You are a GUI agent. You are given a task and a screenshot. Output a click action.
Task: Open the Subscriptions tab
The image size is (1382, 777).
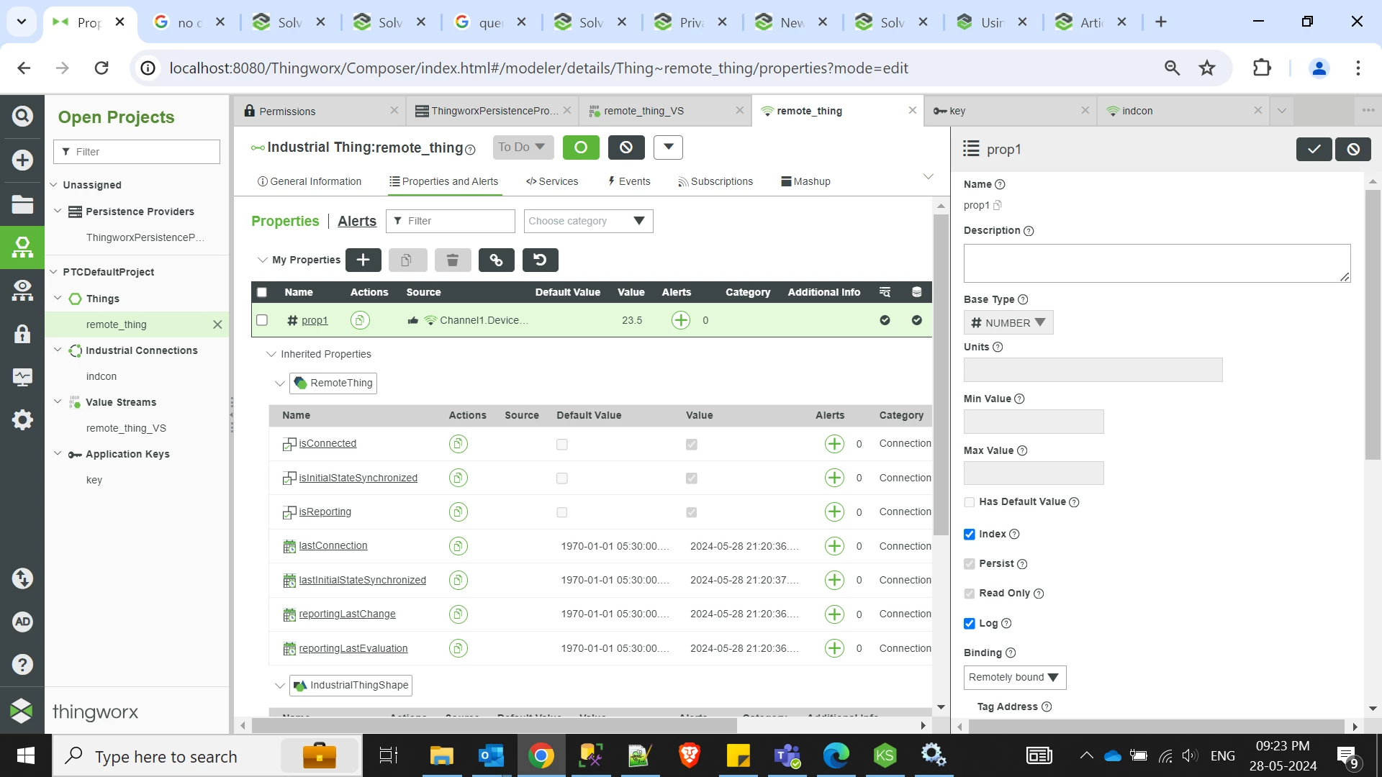[715, 181]
